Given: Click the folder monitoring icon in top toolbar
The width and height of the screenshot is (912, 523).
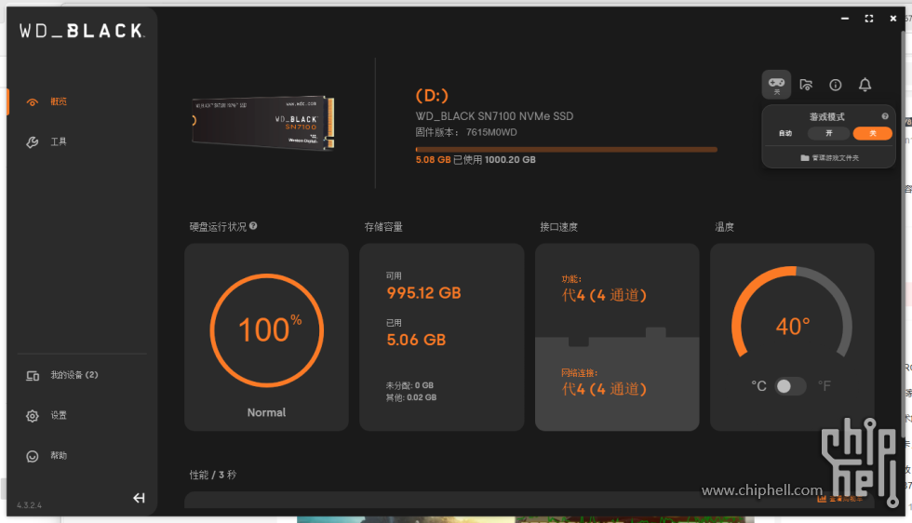Looking at the screenshot, I should 806,85.
